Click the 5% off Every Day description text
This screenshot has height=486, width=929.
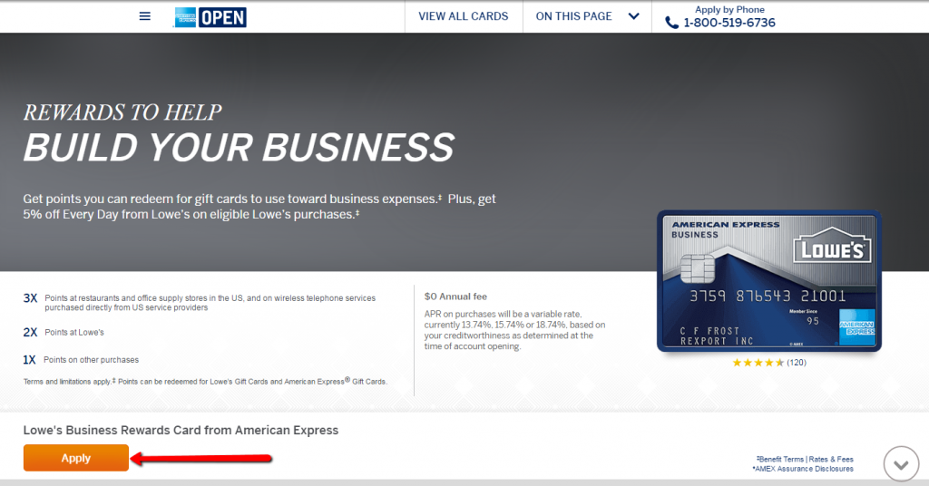[x=259, y=207]
